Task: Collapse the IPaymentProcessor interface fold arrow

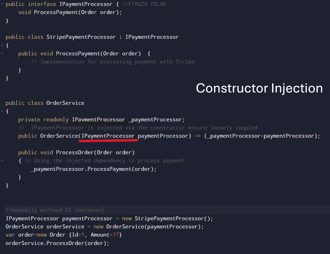Action: [x=2, y=4]
